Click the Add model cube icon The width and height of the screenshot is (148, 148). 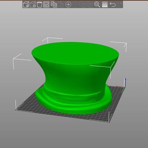pos(26,4)
